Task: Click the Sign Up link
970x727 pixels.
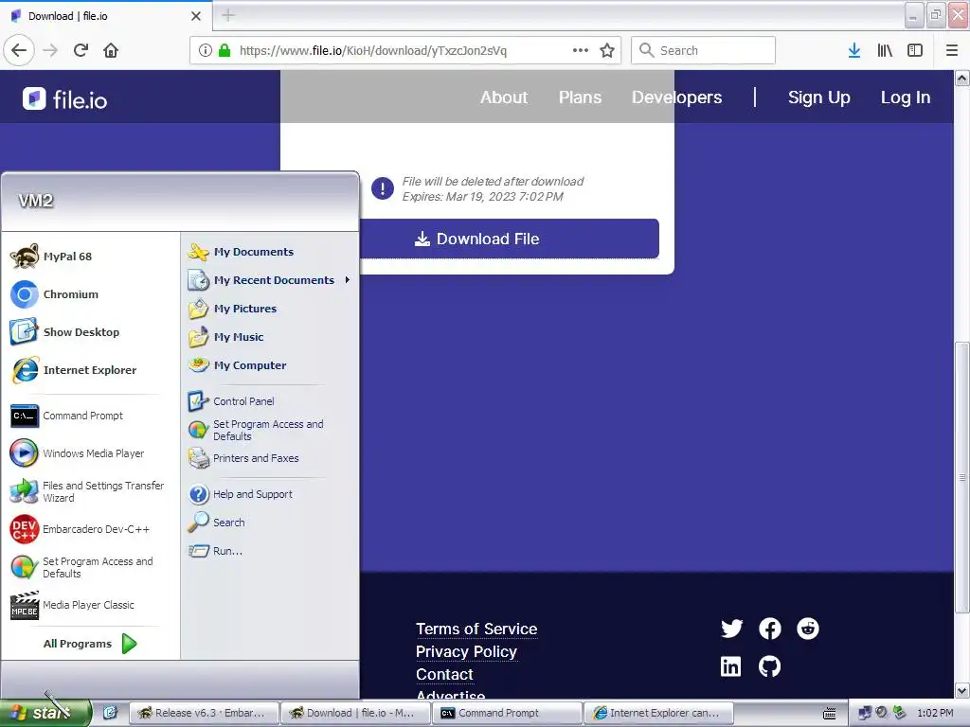Action: (x=819, y=98)
